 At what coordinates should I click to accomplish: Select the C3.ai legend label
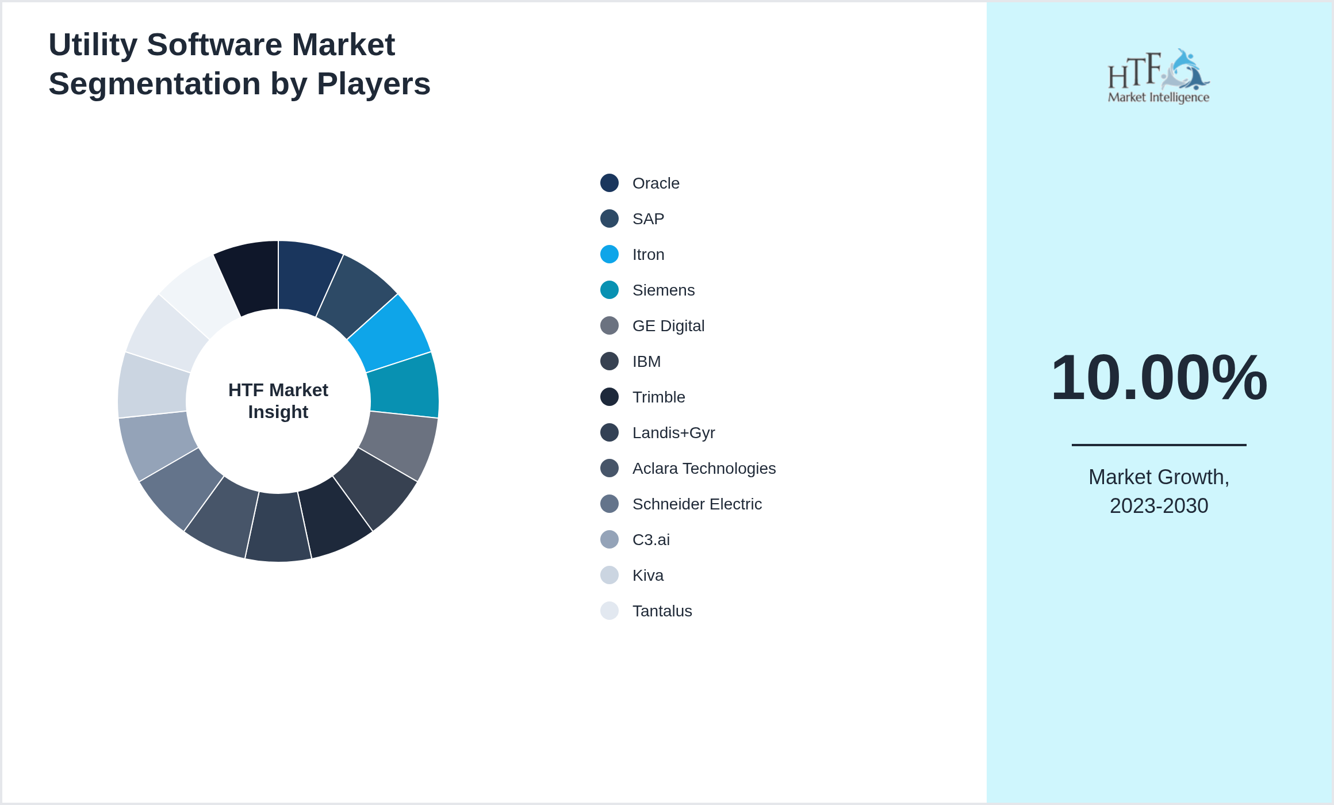tap(651, 539)
